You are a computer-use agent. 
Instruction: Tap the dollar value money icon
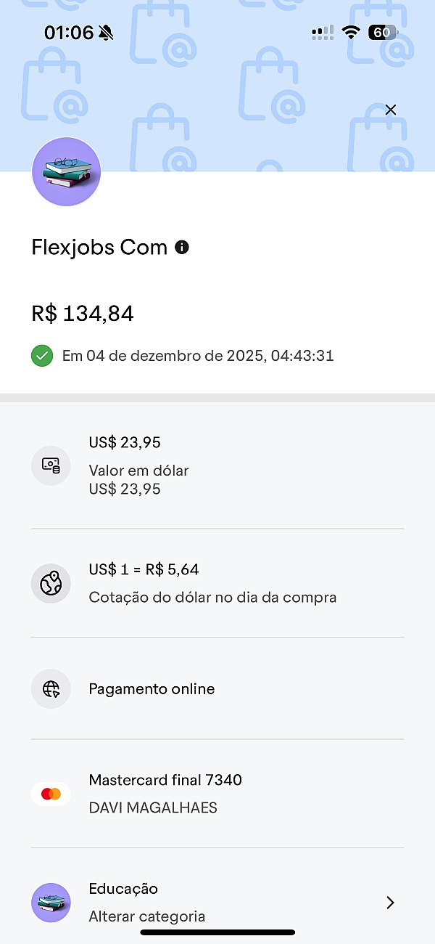[x=51, y=465]
